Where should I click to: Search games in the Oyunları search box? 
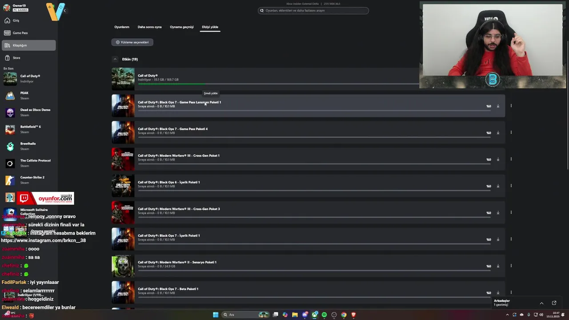click(313, 10)
